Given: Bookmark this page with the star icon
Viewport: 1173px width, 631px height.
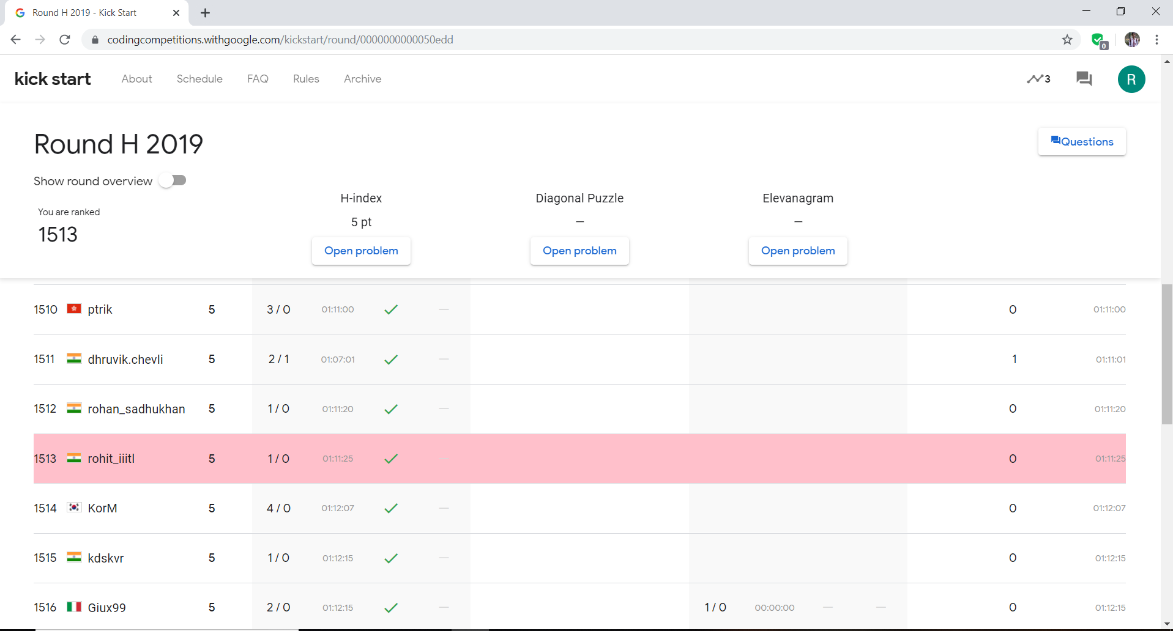Looking at the screenshot, I should [1067, 40].
